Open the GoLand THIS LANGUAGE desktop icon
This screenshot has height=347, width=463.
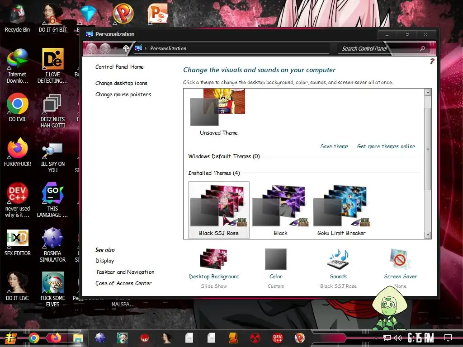(53, 200)
